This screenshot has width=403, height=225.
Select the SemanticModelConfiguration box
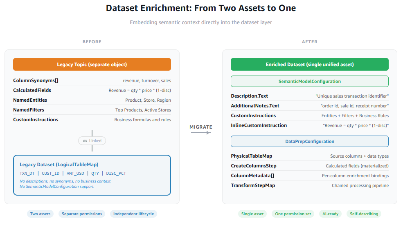tap(309, 81)
